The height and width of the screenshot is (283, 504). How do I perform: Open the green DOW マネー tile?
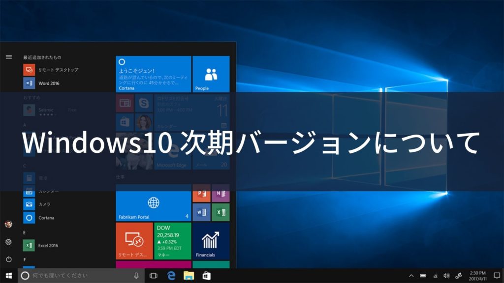pos(173,241)
